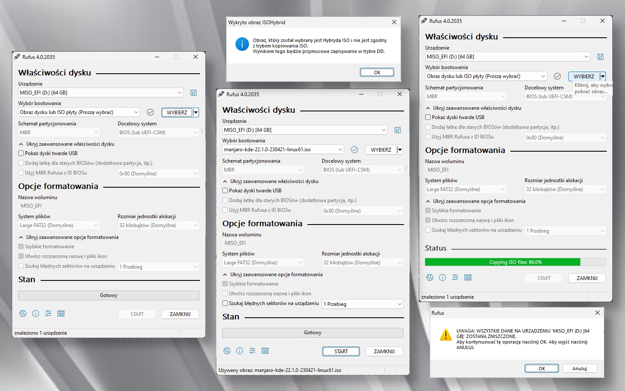Open the settings sliders icon in the window copying ISO files
This screenshot has height=391, width=625.
455,277
